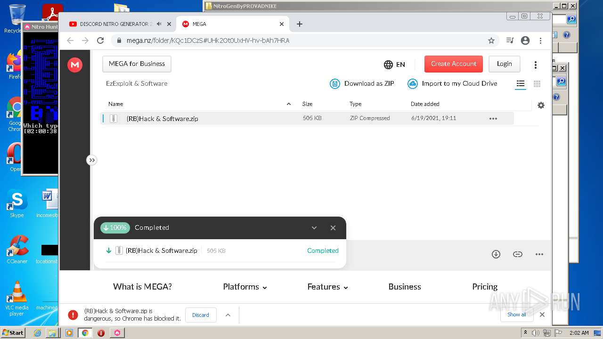The width and height of the screenshot is (603, 339).
Task: Sort files by Name column
Action: (116, 104)
